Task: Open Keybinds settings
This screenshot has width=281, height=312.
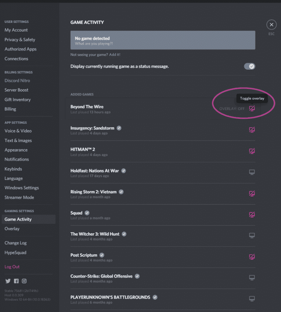Action: point(13,169)
